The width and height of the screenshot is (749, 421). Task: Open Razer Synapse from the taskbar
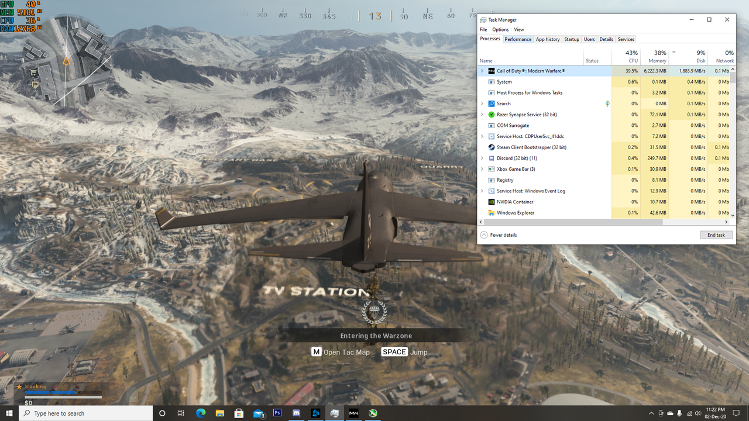(373, 413)
